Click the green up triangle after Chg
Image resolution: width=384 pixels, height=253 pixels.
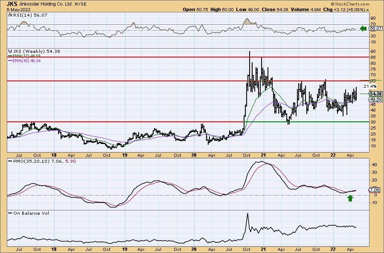(x=367, y=10)
